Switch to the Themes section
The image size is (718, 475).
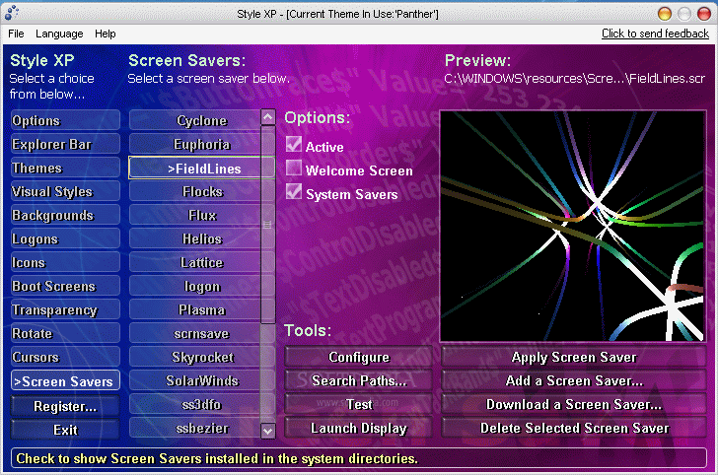click(65, 168)
